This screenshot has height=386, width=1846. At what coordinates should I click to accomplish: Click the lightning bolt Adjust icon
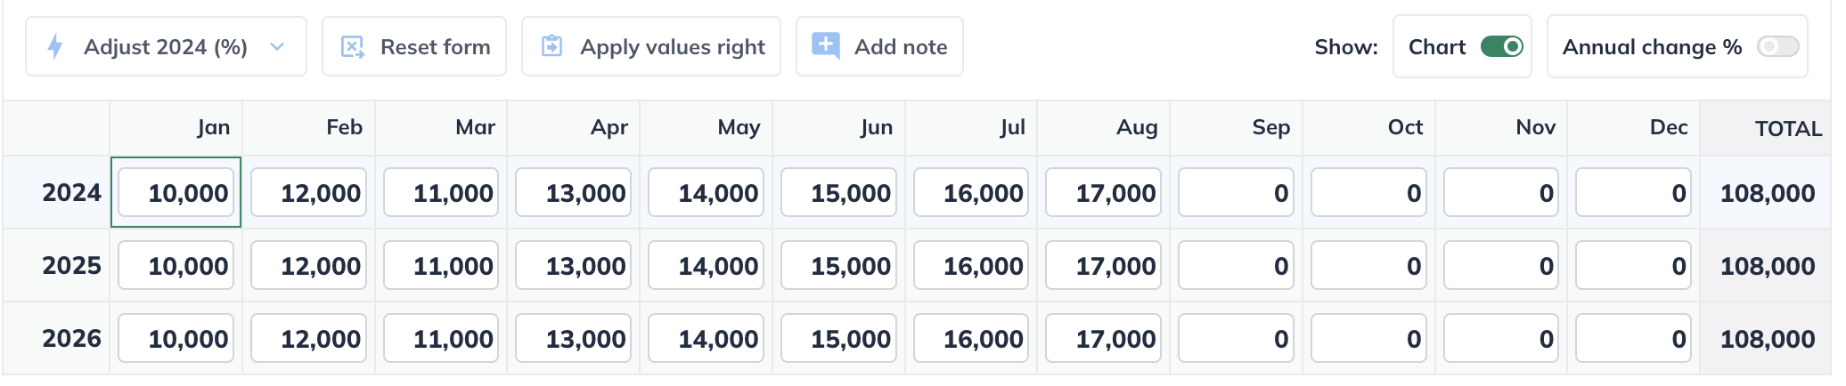pyautogui.click(x=55, y=46)
